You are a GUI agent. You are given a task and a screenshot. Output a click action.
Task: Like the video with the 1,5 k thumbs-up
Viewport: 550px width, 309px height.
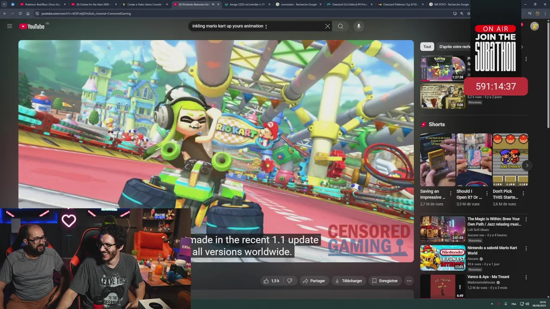pyautogui.click(x=272, y=281)
